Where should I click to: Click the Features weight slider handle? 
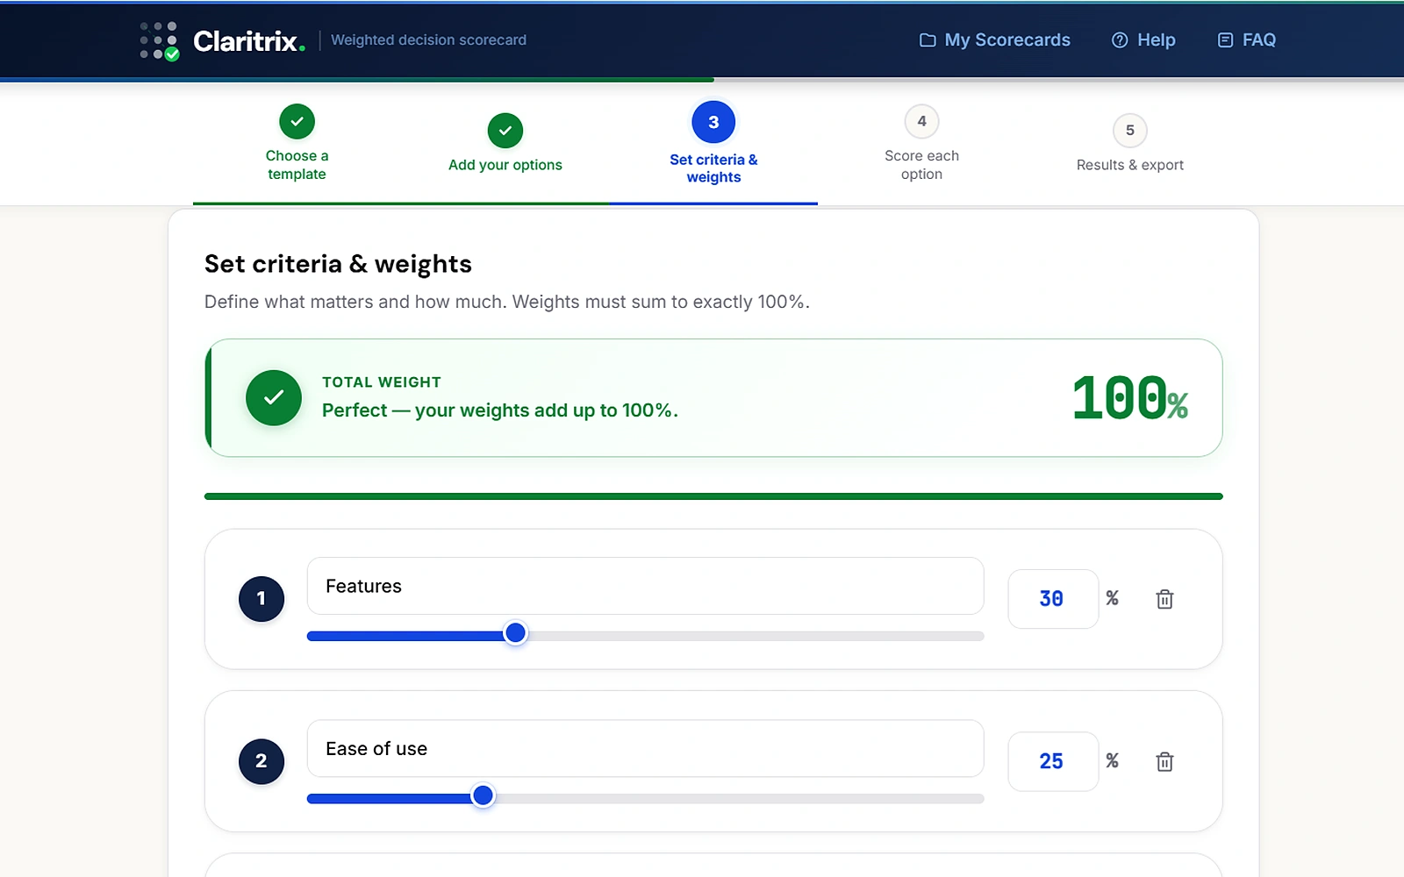coord(516,633)
